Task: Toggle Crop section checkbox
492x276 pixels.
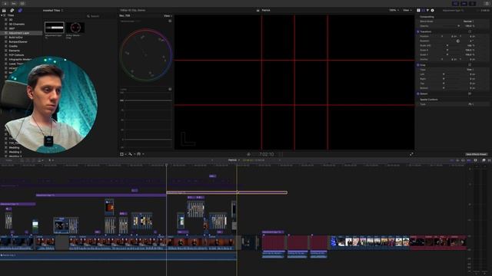Action: click(x=418, y=64)
